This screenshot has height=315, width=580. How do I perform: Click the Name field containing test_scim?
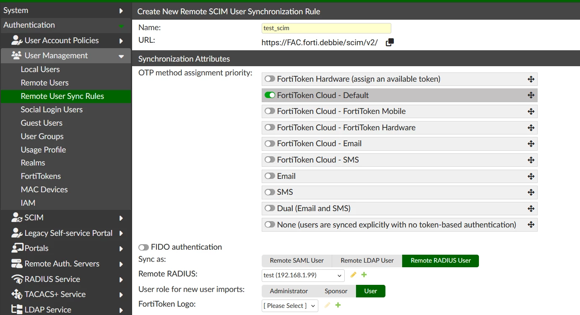click(326, 28)
